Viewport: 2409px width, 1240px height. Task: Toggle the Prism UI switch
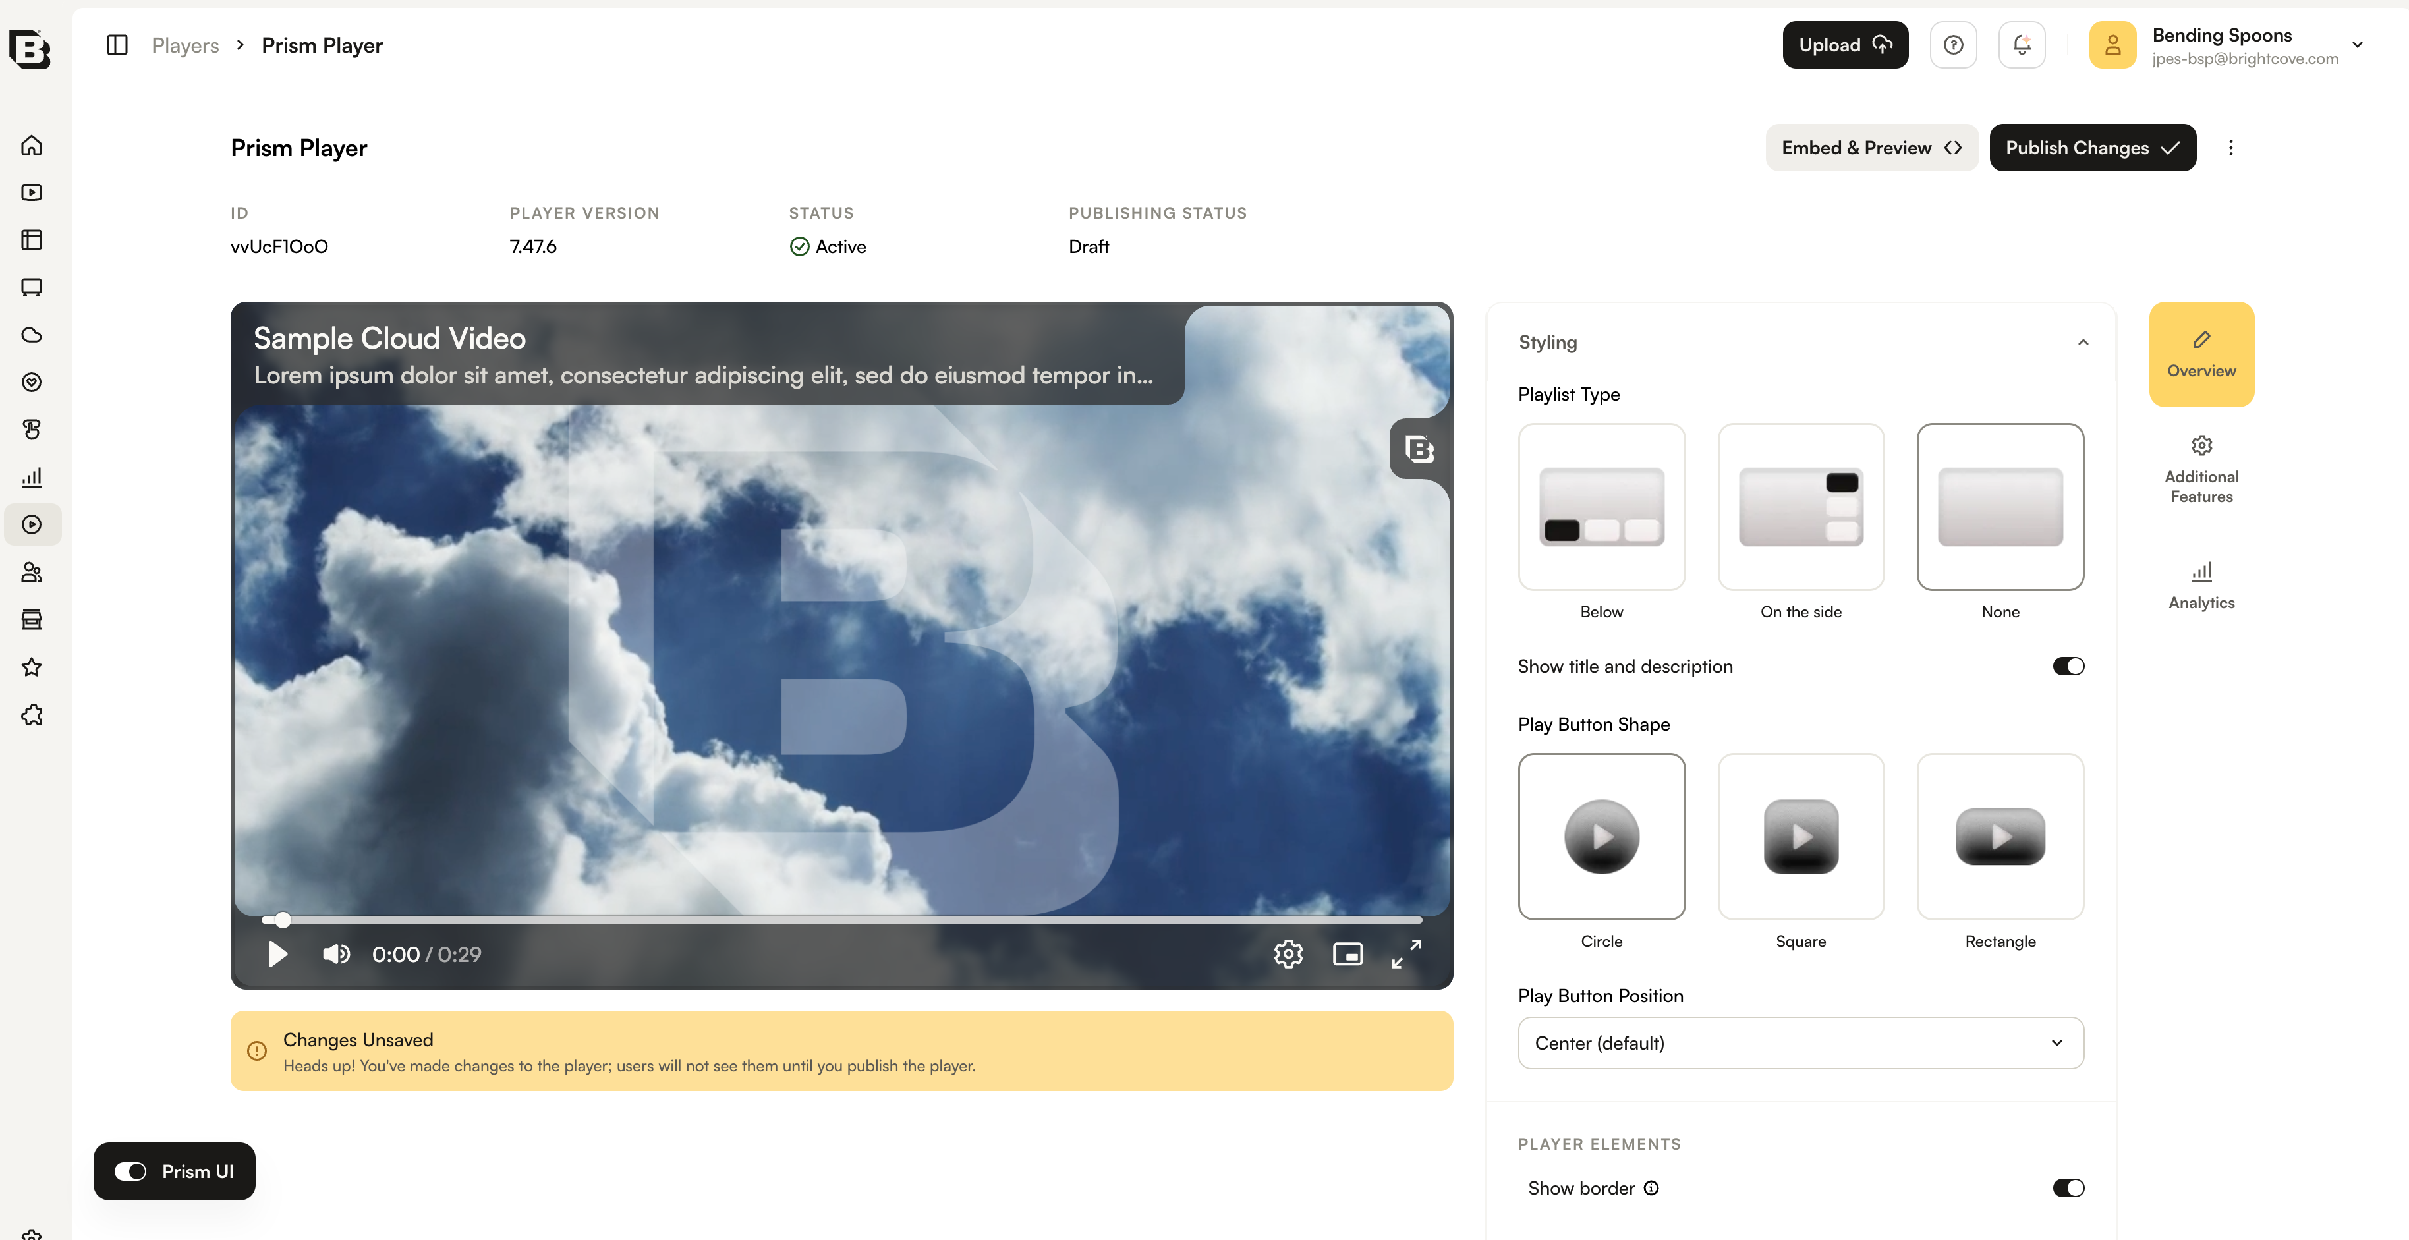(x=130, y=1171)
